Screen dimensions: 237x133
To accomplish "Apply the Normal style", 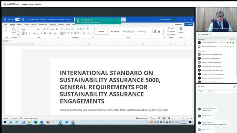I will coord(101,31).
